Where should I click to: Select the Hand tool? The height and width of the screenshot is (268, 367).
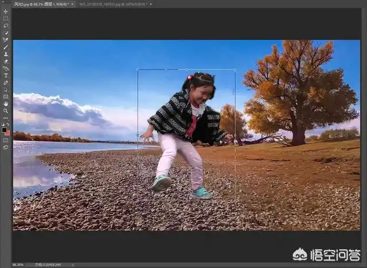pos(6,103)
